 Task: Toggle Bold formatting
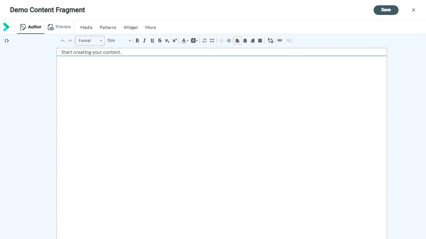click(137, 40)
